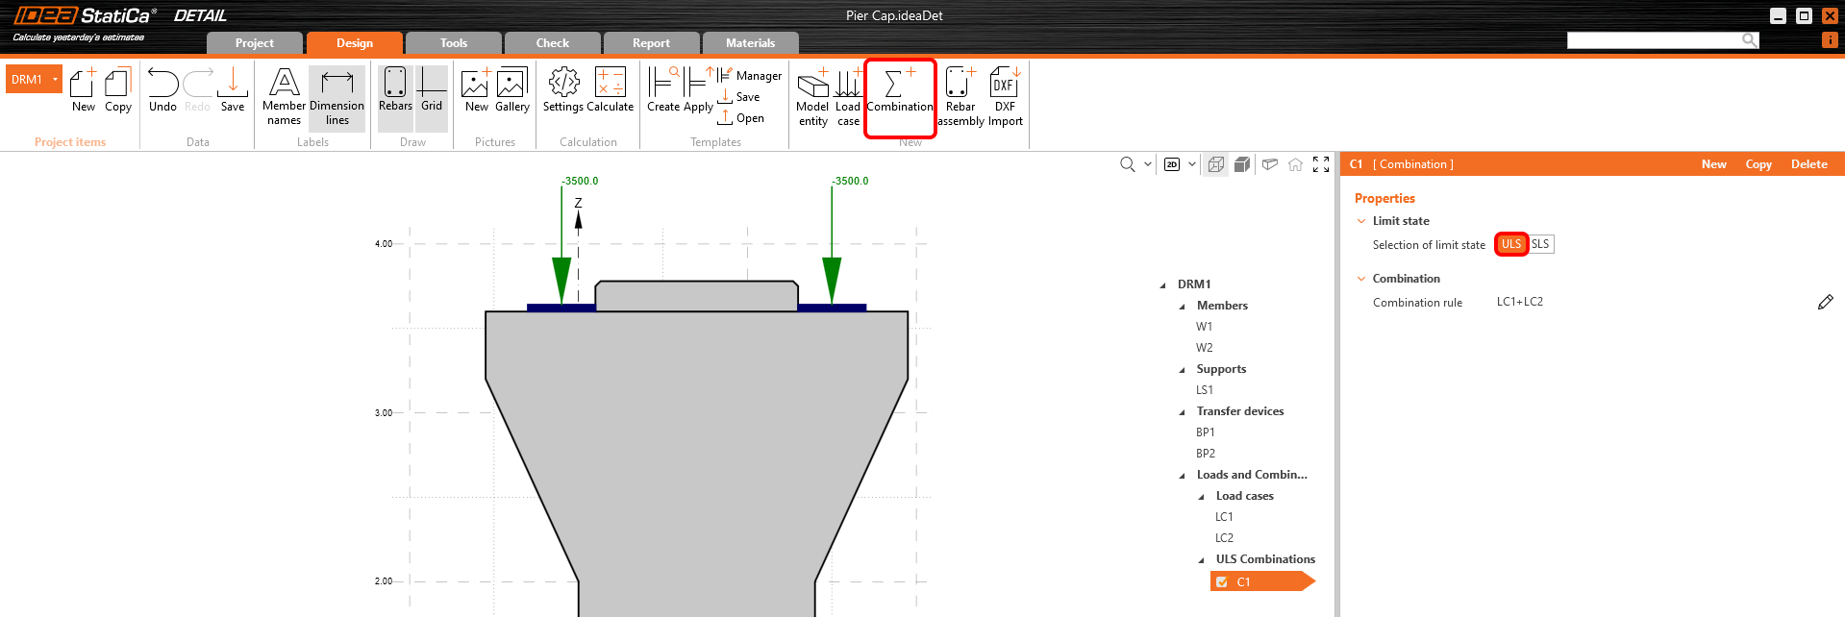The image size is (1845, 617).
Task: Click Delete in the combination header
Action: (x=1808, y=164)
